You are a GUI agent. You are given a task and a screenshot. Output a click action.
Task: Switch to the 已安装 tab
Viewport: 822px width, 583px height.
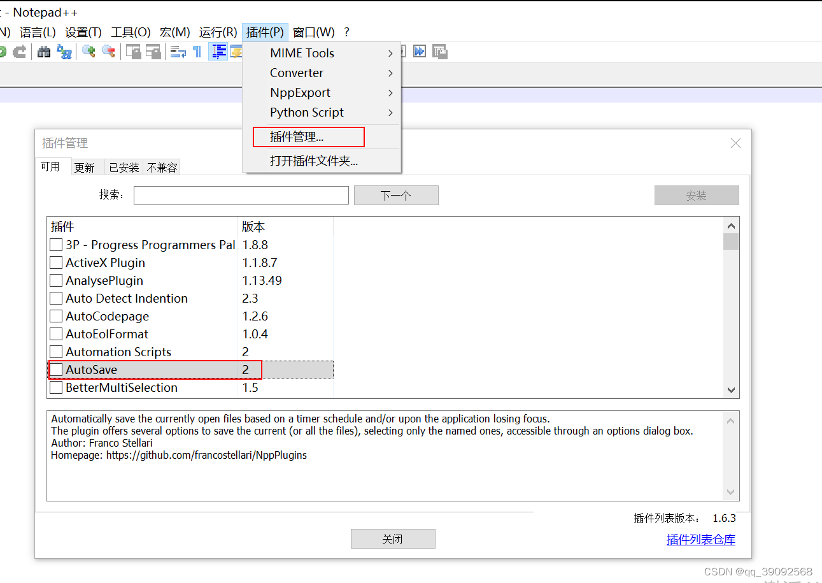point(124,168)
